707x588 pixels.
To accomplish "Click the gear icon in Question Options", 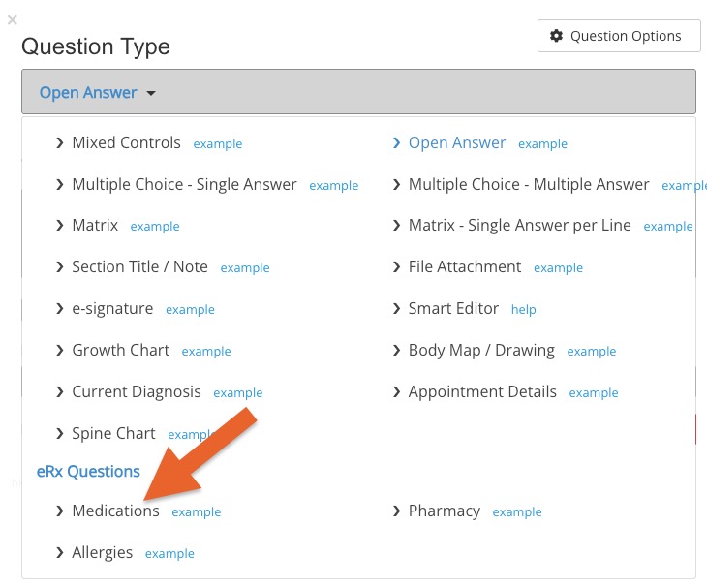I will coord(556,36).
